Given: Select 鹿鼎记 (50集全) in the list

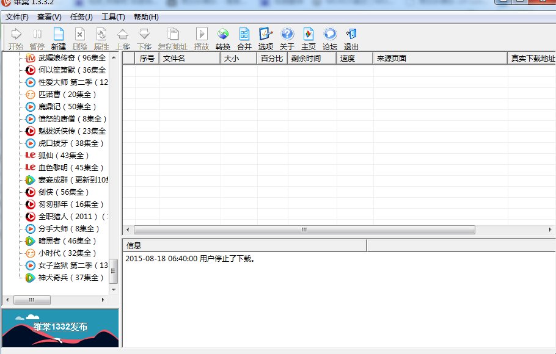Looking at the screenshot, I should pyautogui.click(x=64, y=107).
